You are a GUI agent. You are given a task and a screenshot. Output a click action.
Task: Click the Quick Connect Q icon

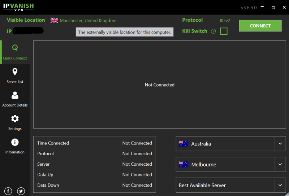[x=15, y=48]
